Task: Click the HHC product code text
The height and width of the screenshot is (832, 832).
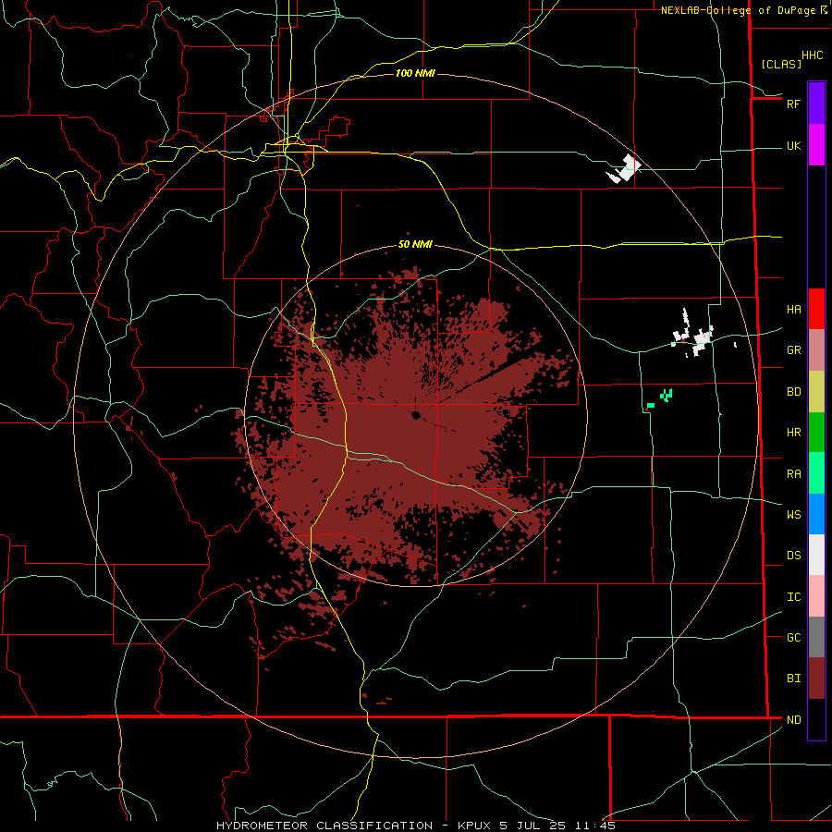Action: tap(812, 55)
